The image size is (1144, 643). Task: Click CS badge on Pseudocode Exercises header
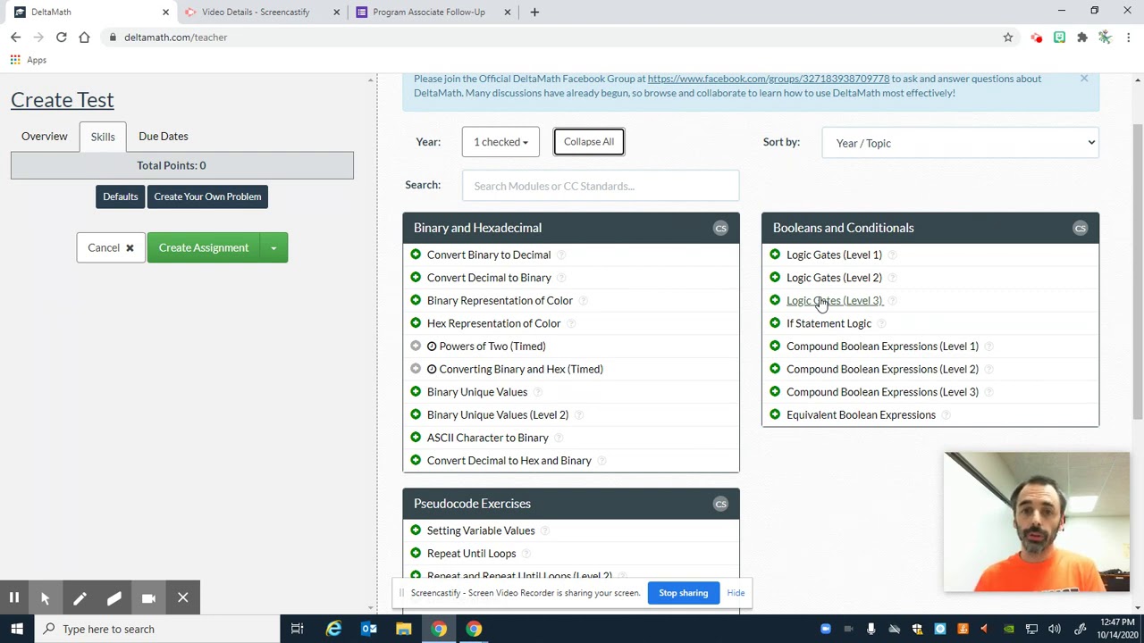coord(720,504)
